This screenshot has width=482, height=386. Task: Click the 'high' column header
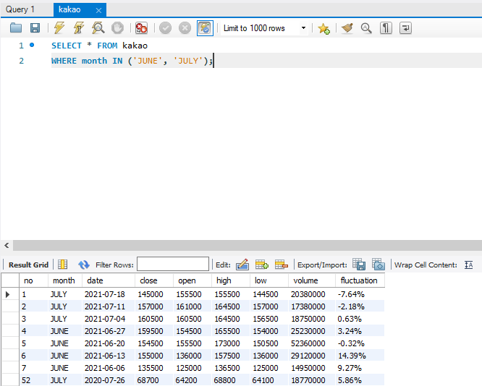coord(231,280)
